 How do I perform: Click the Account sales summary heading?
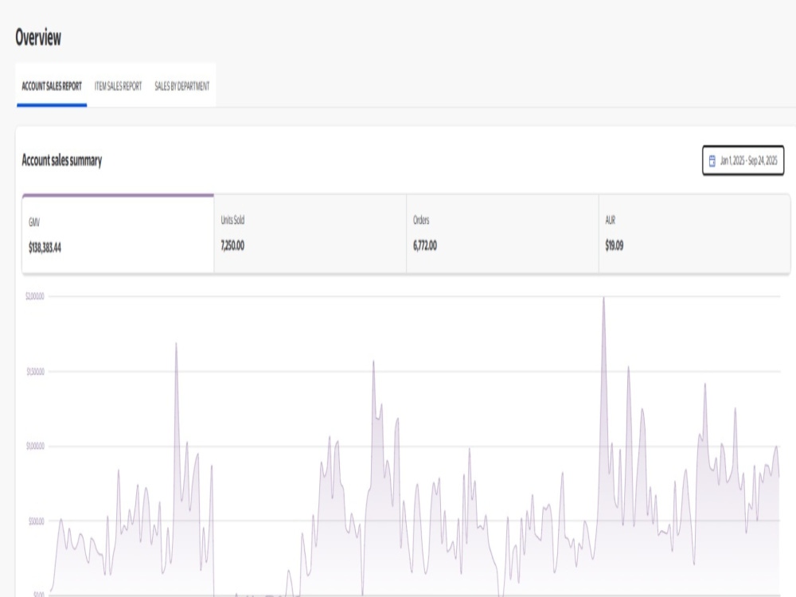pyautogui.click(x=62, y=161)
